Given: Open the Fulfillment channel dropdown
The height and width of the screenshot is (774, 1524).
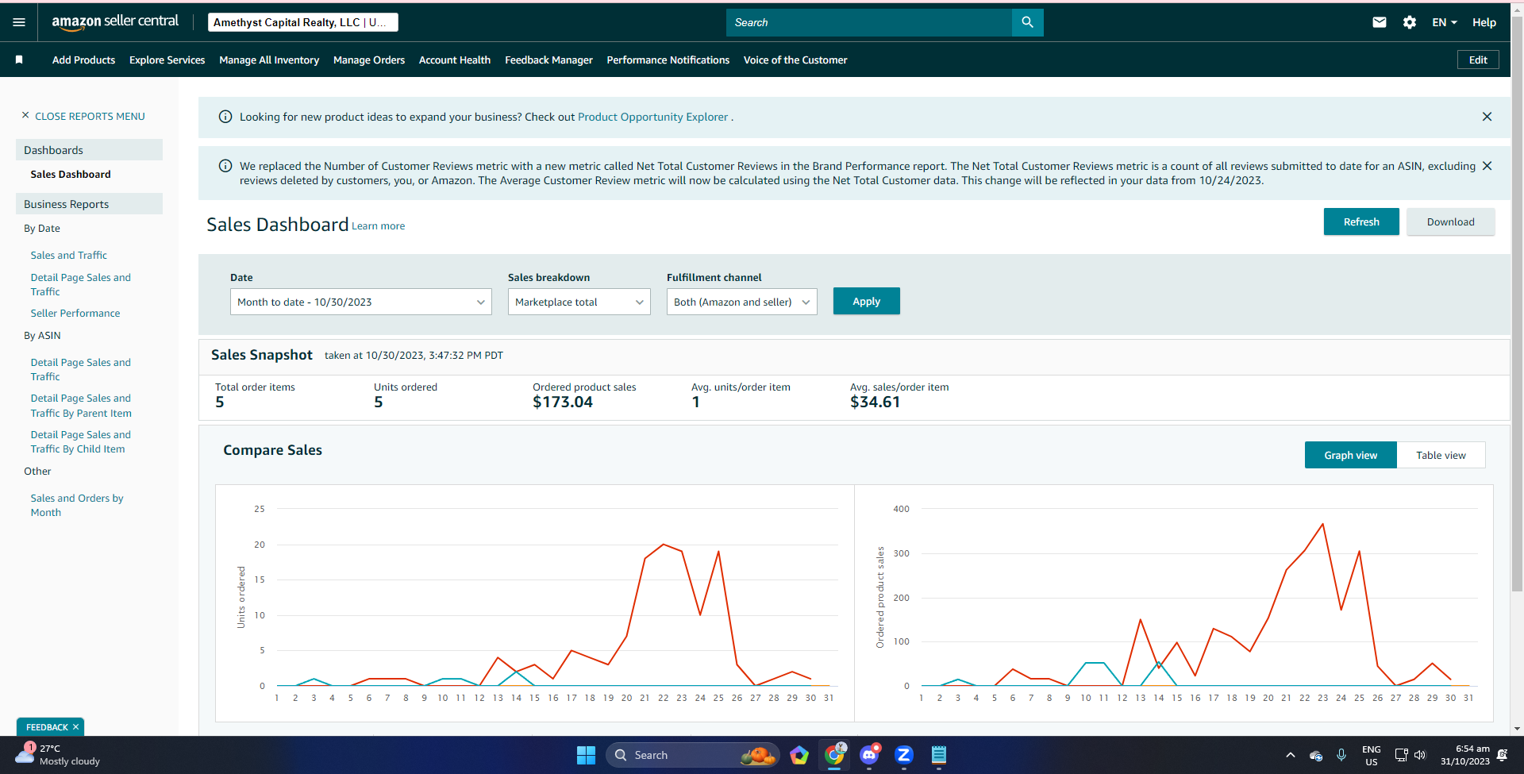Looking at the screenshot, I should 742,302.
